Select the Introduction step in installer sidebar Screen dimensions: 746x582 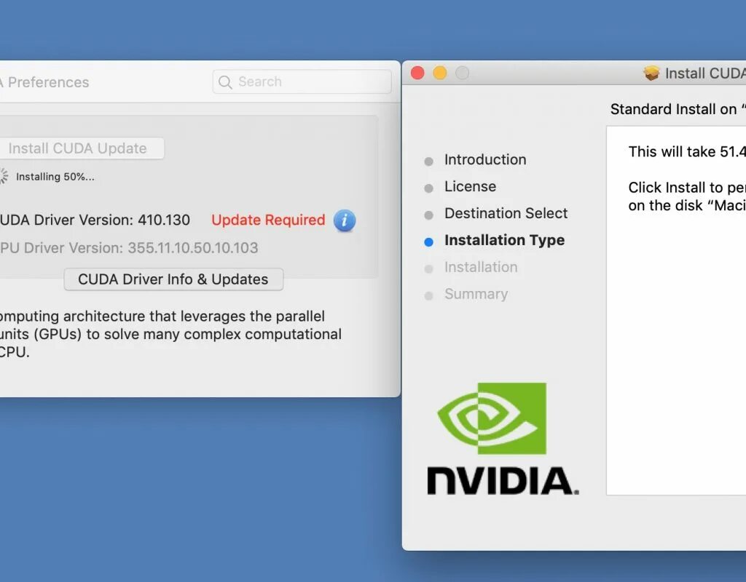click(x=485, y=159)
